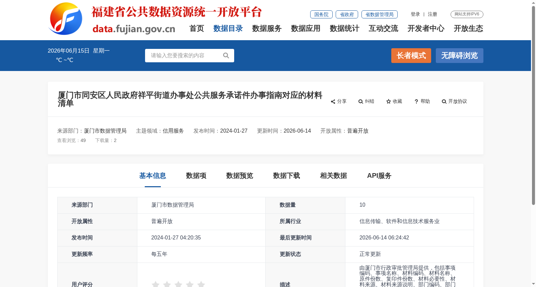Enable 长者模式 elder mode
Viewport: 536px width, 287px height.
pyautogui.click(x=411, y=56)
